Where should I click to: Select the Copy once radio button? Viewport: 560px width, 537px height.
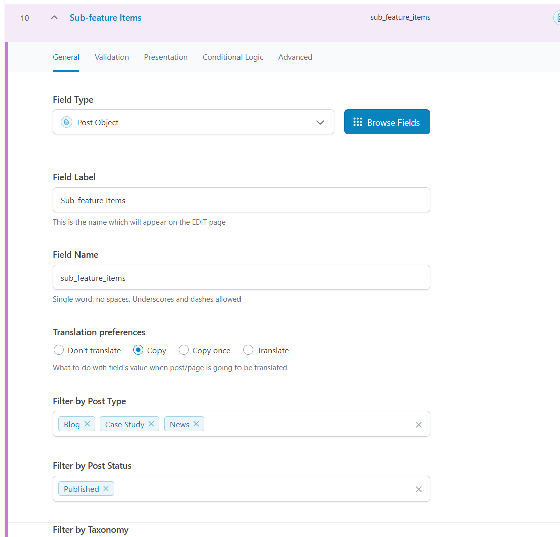(x=184, y=350)
